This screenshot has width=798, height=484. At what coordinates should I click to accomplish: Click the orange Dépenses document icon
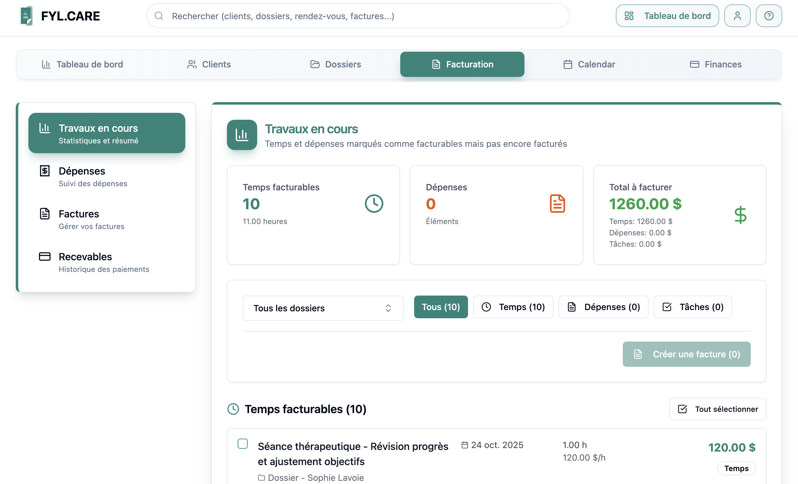(x=557, y=204)
